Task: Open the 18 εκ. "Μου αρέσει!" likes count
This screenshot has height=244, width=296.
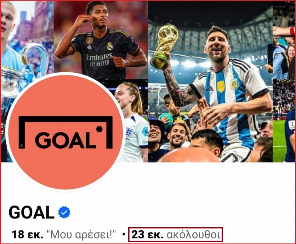Action: pos(64,235)
